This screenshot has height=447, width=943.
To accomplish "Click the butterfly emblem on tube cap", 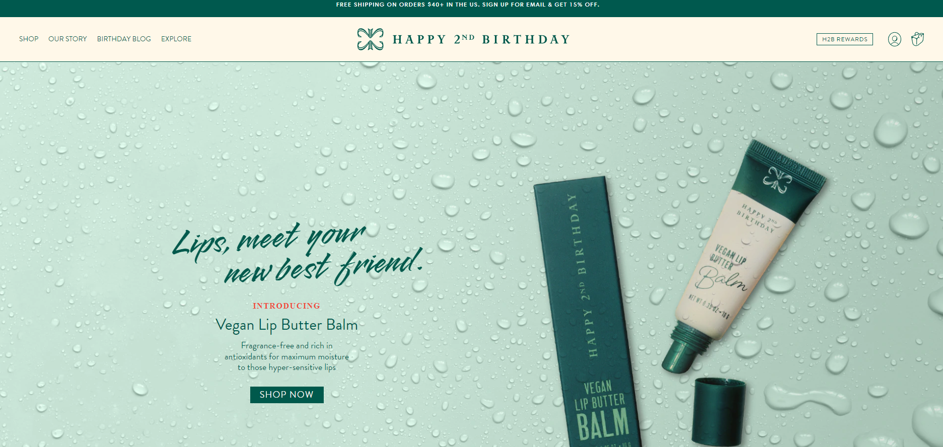I will [x=777, y=179].
